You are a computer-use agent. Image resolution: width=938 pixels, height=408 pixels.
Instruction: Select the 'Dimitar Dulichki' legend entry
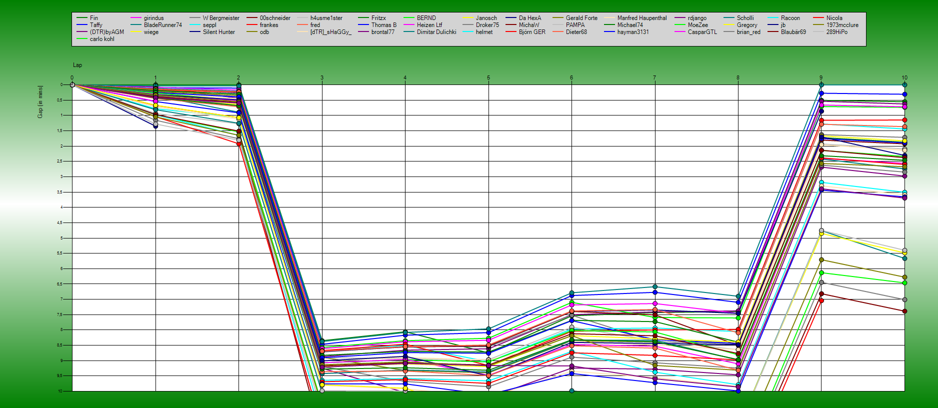point(436,32)
